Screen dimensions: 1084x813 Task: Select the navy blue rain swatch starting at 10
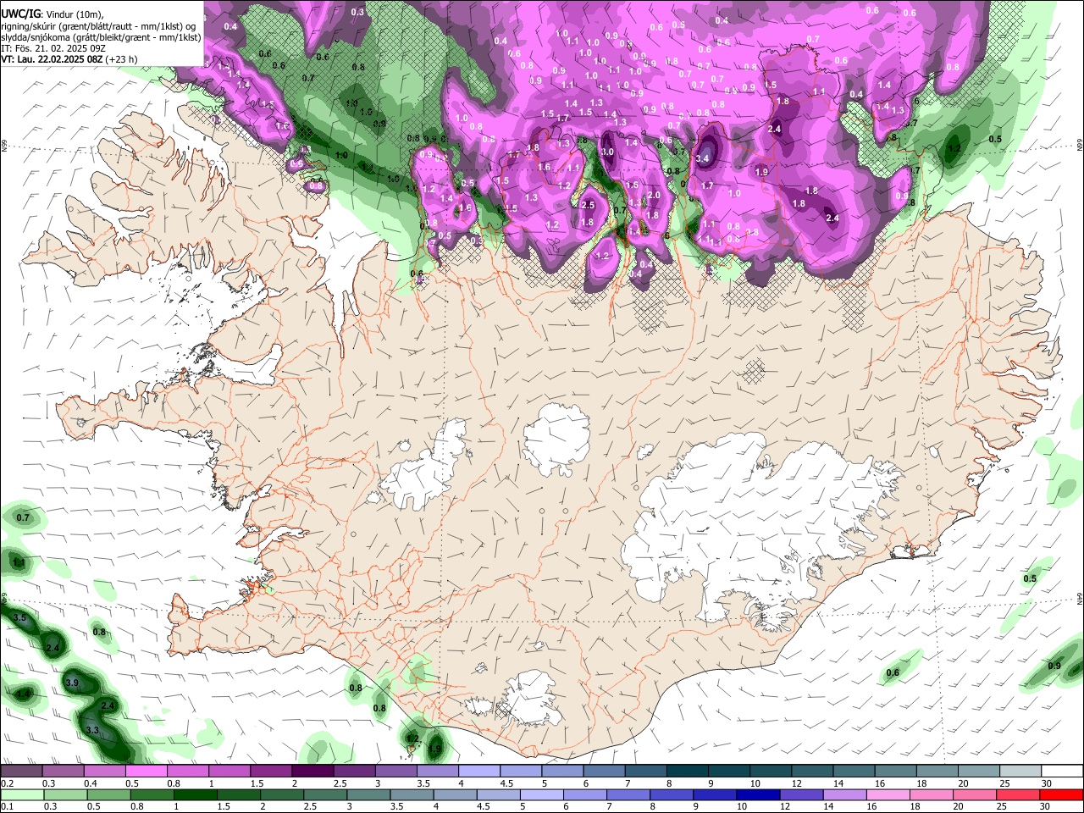757,795
